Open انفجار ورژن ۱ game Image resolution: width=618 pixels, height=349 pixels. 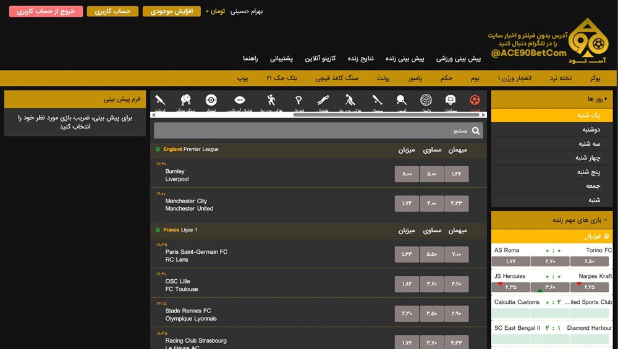[x=514, y=78]
